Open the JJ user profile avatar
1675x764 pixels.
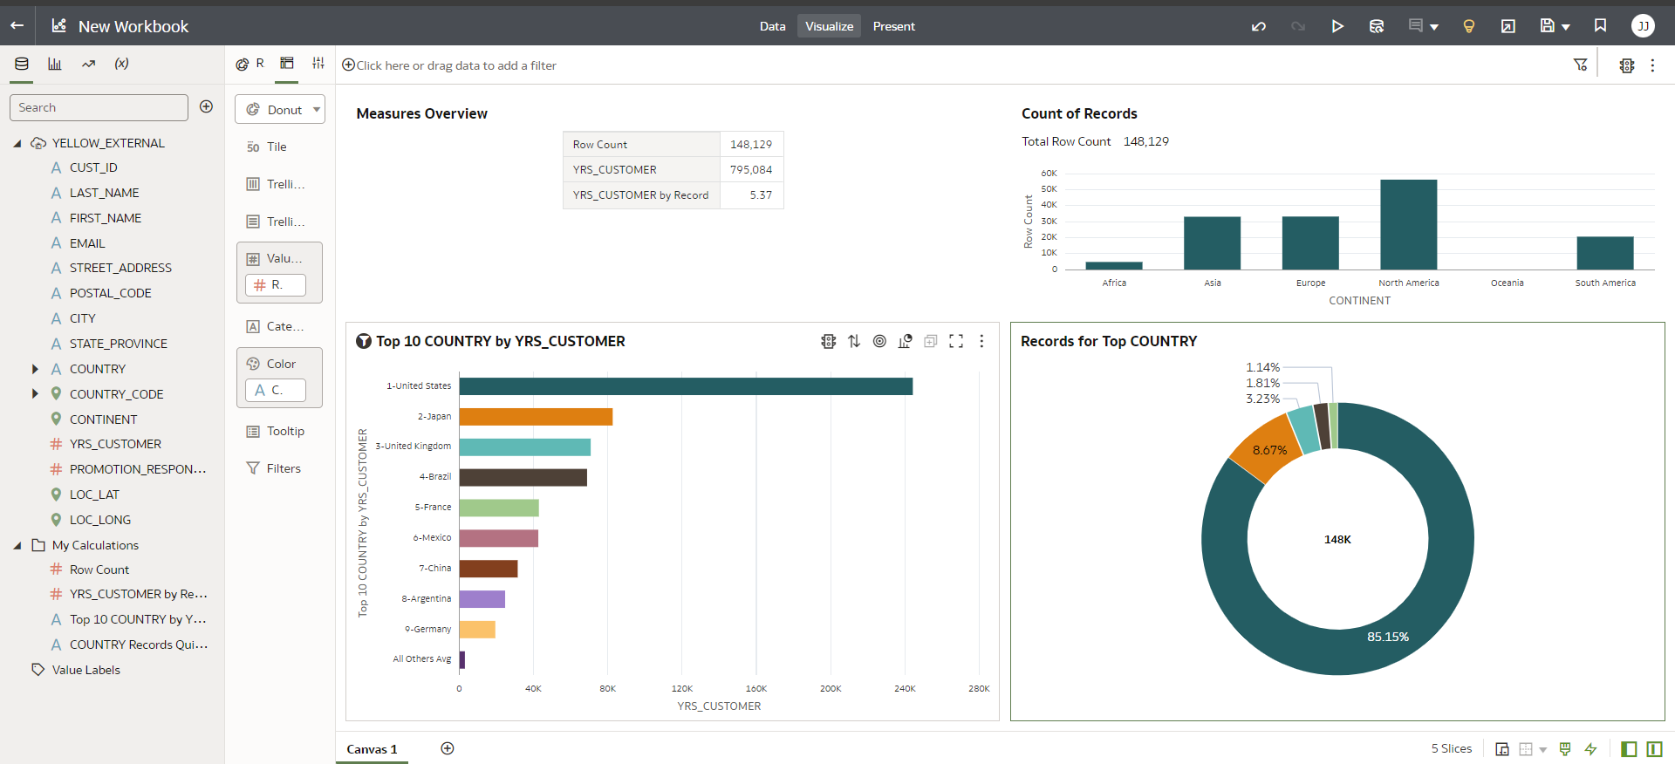tap(1643, 26)
